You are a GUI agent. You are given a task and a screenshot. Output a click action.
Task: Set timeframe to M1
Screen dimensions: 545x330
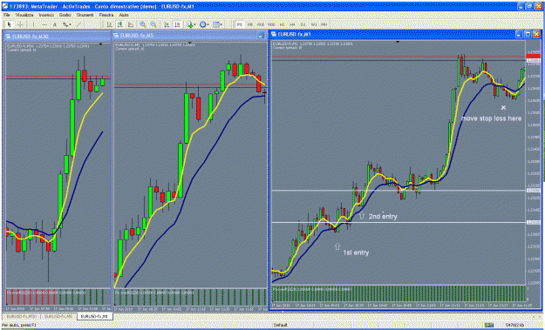239,24
